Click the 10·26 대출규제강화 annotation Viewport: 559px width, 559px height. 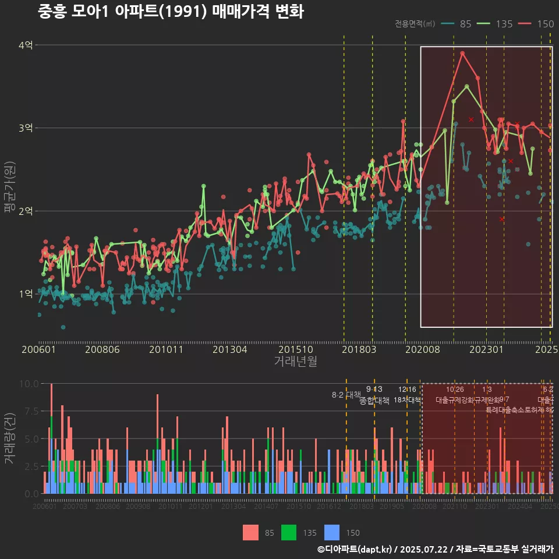(x=455, y=395)
